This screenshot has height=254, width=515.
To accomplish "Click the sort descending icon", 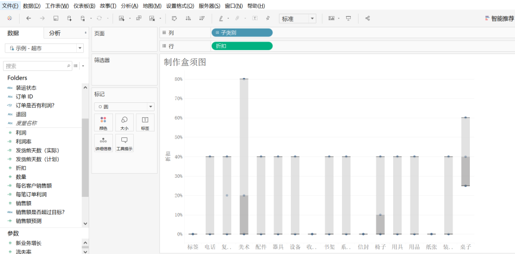I will tap(202, 18).
